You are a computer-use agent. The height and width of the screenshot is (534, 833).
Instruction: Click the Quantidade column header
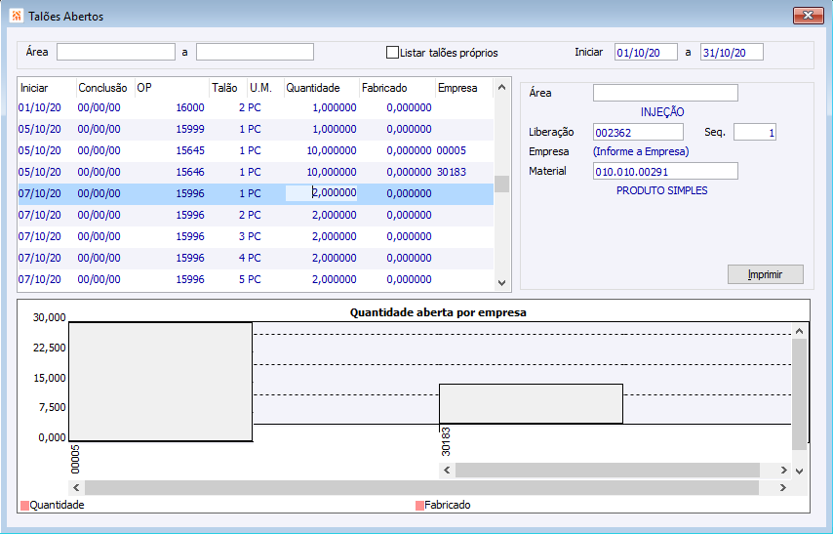(322, 88)
